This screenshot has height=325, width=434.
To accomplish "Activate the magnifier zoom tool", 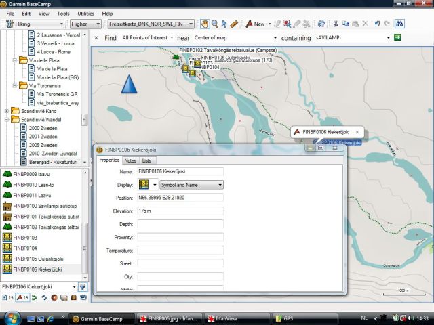I will [214, 24].
